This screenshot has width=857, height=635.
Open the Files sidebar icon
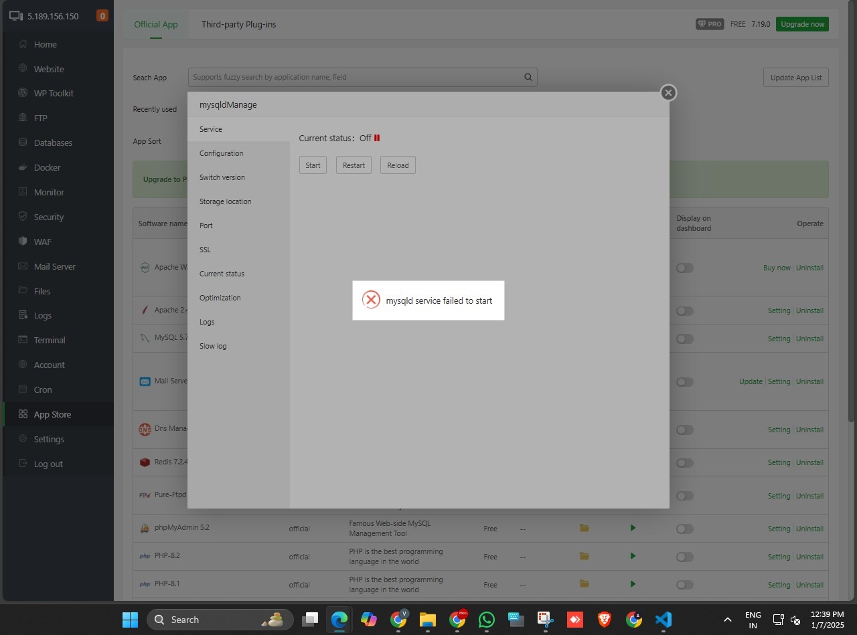[x=23, y=291]
